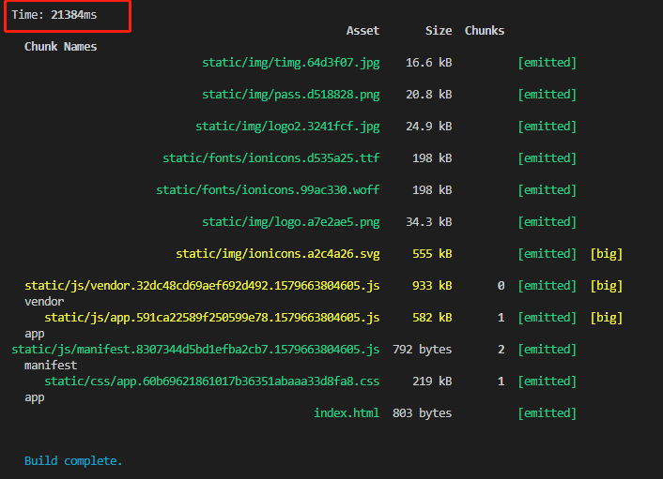The height and width of the screenshot is (479, 663).
Task: Click the '792 bytes' size value
Action: pos(422,350)
